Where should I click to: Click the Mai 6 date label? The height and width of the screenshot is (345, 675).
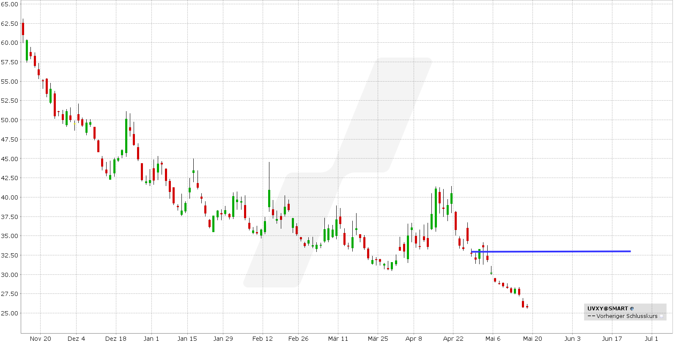[493, 339]
